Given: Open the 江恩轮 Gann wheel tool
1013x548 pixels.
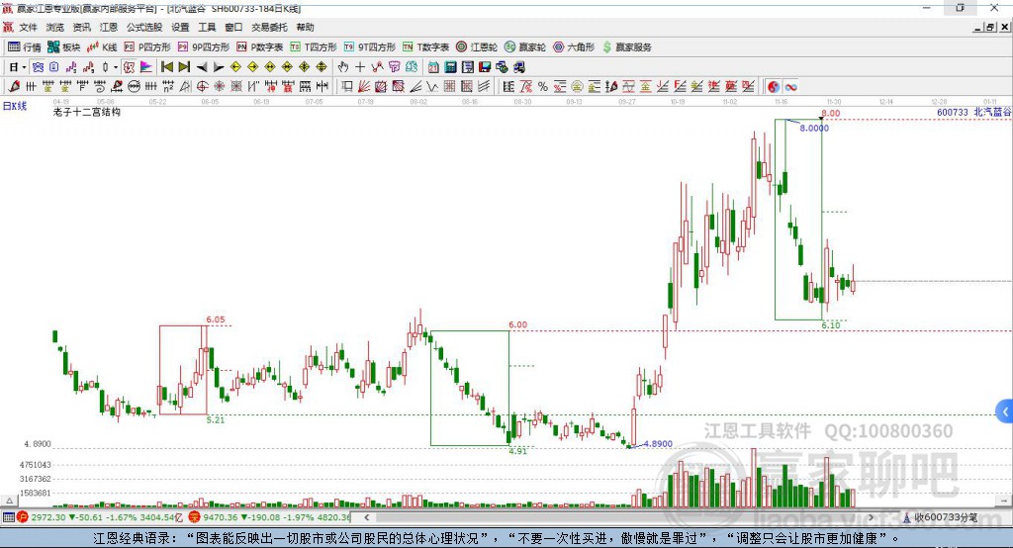Looking at the screenshot, I should coord(477,47).
